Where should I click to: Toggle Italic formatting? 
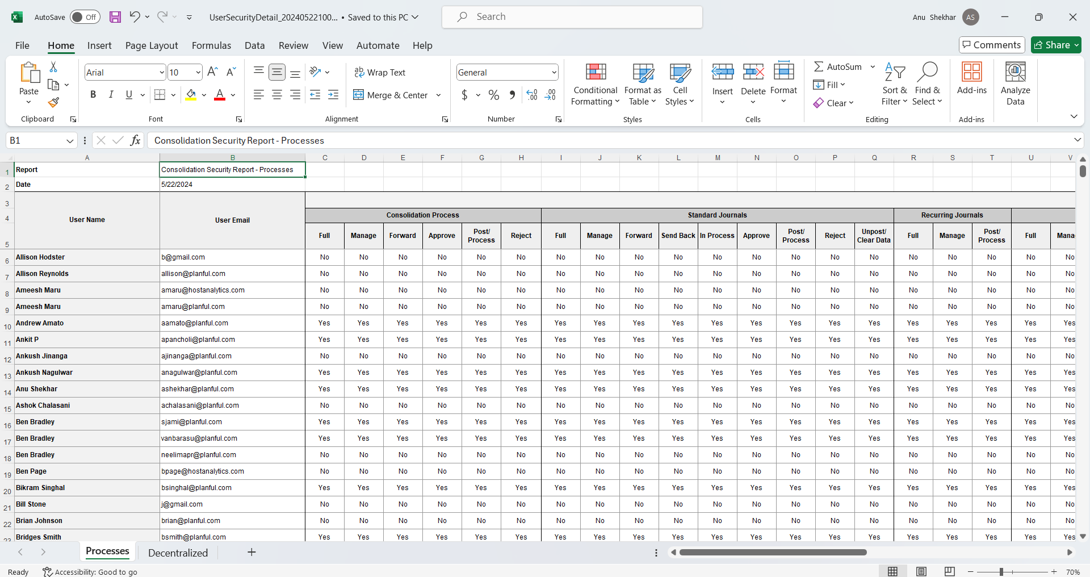[111, 95]
